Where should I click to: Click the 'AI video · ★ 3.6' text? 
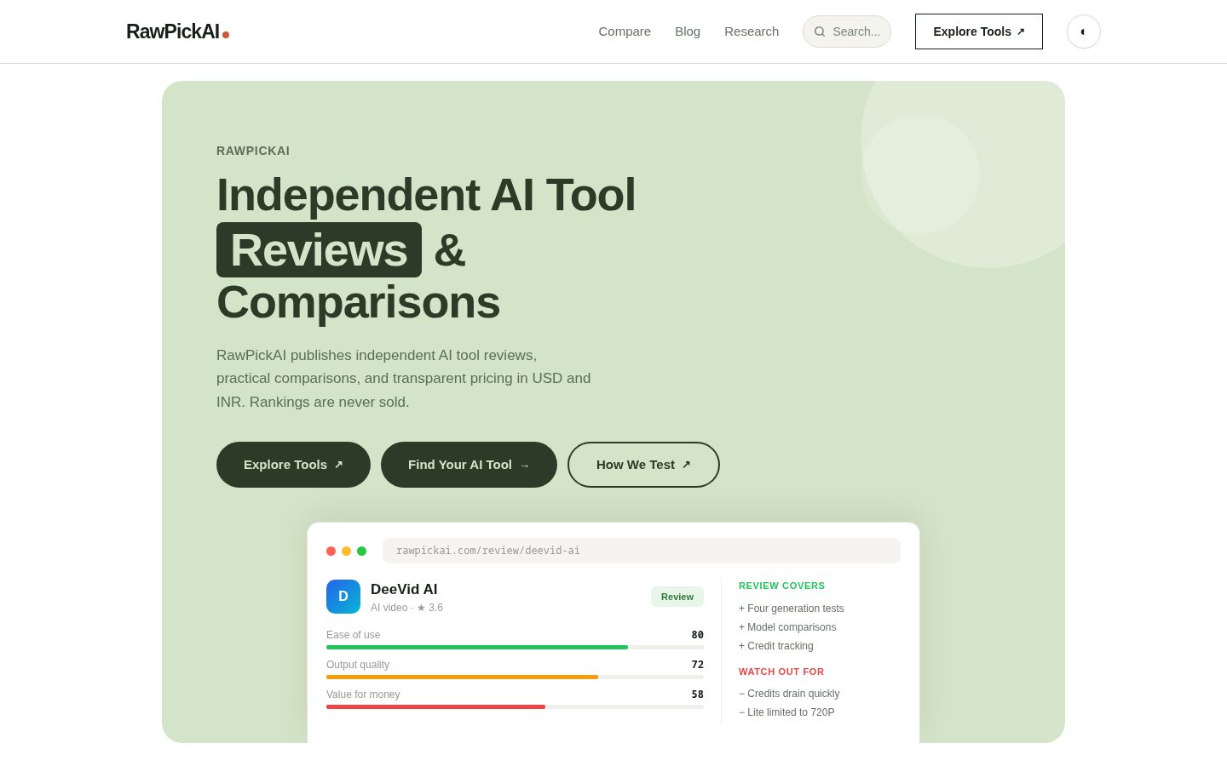[x=406, y=608]
